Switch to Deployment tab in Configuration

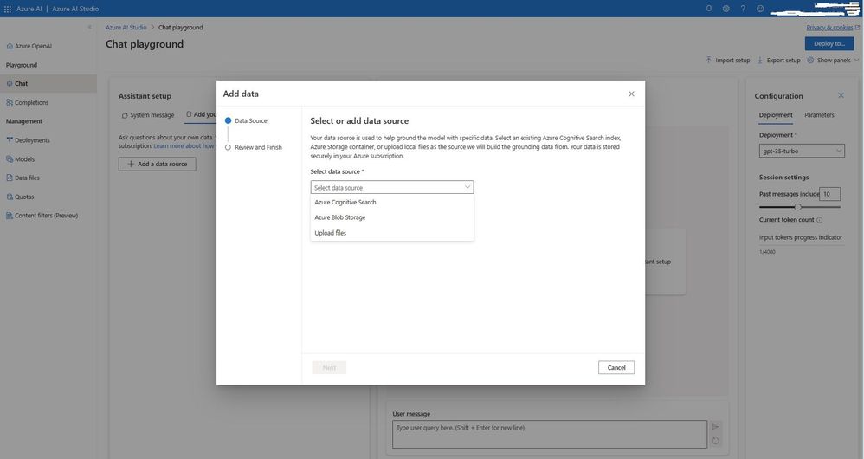coord(776,115)
